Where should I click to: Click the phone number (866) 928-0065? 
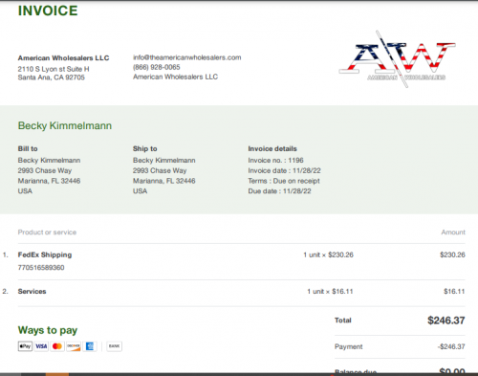[x=157, y=67]
